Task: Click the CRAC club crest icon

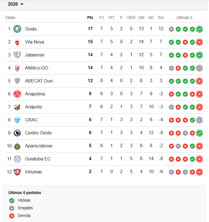Action: point(17,120)
